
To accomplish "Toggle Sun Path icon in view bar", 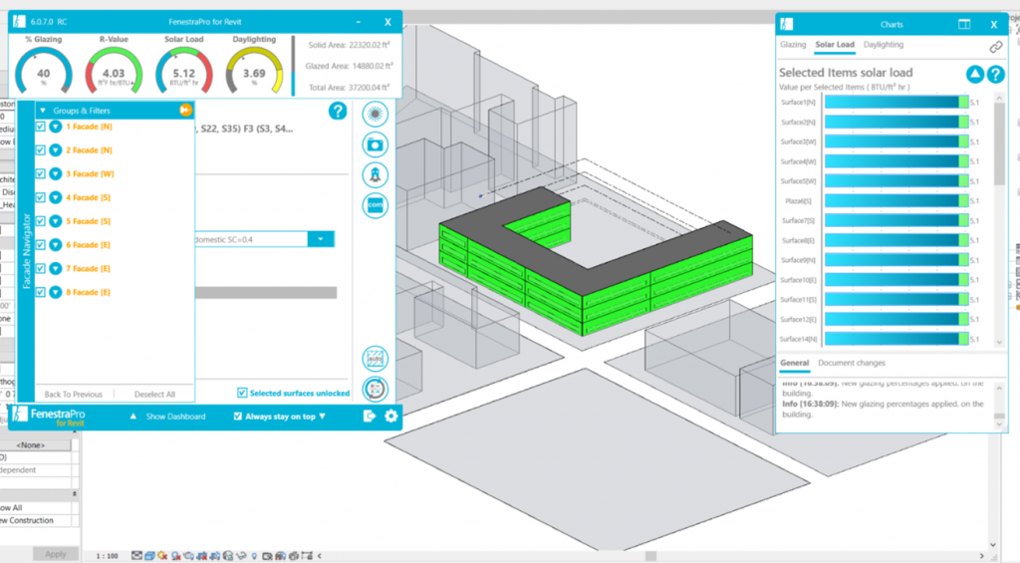I will tap(162, 556).
